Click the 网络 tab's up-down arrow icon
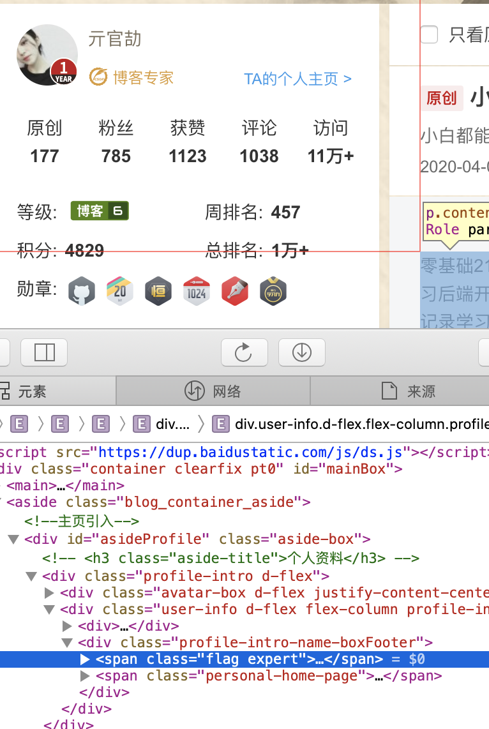The image size is (489, 729). point(194,391)
